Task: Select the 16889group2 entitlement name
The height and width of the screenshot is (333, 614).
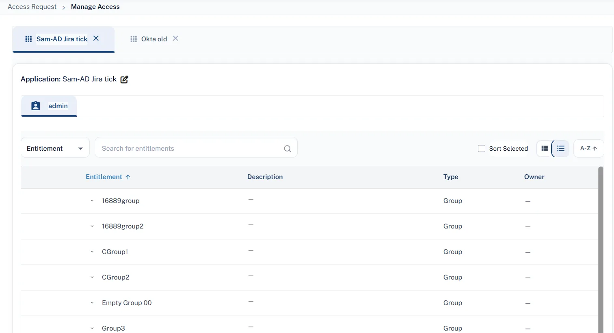Action: (123, 226)
